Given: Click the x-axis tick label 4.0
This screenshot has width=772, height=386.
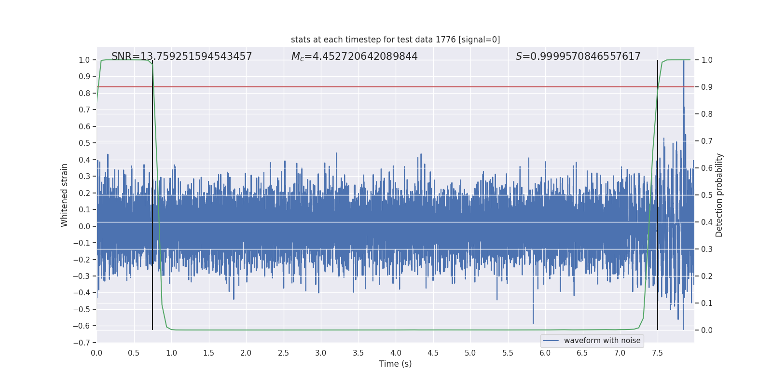Looking at the screenshot, I should [396, 353].
